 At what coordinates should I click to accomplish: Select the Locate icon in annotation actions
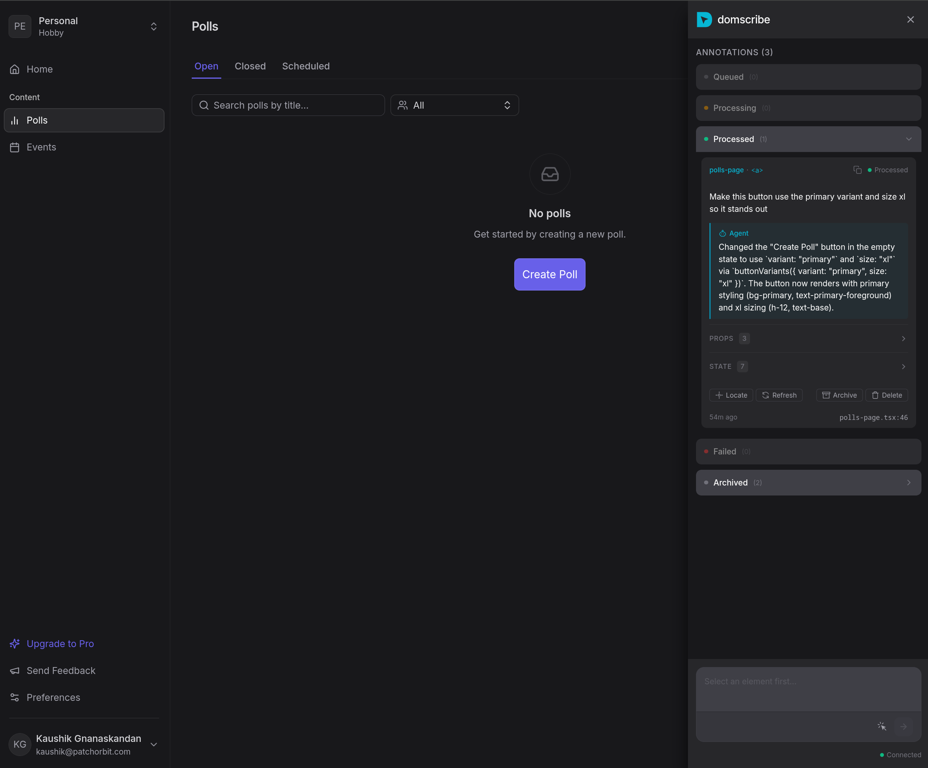(x=721, y=395)
